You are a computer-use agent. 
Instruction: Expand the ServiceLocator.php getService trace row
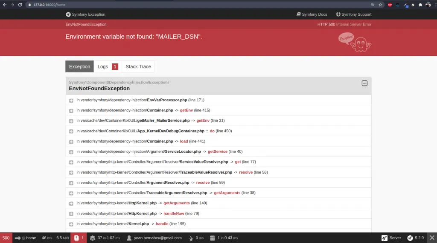[71, 152]
